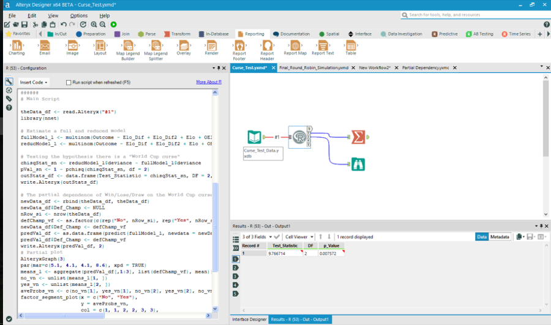
Task: Click the Zoom In magnifier in the toolbar
Action: click(x=93, y=24)
